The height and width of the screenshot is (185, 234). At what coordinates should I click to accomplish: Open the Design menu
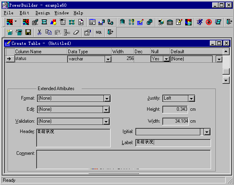(x=43, y=13)
